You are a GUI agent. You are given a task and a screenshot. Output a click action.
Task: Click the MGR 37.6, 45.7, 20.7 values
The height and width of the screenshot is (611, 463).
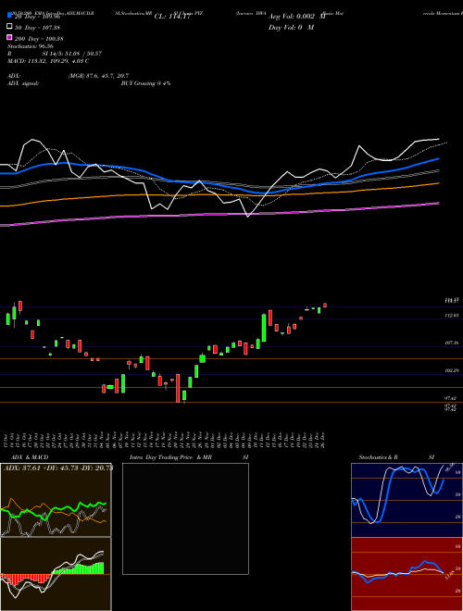point(98,76)
